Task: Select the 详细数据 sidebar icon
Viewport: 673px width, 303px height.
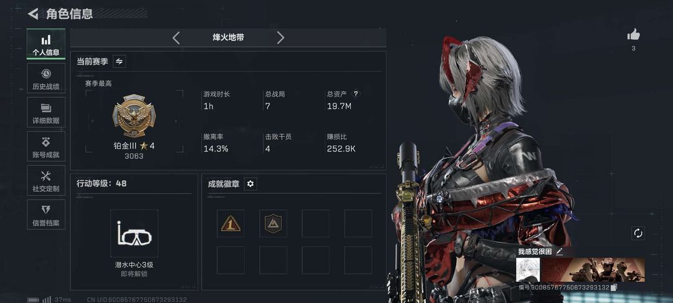Action: [46, 112]
